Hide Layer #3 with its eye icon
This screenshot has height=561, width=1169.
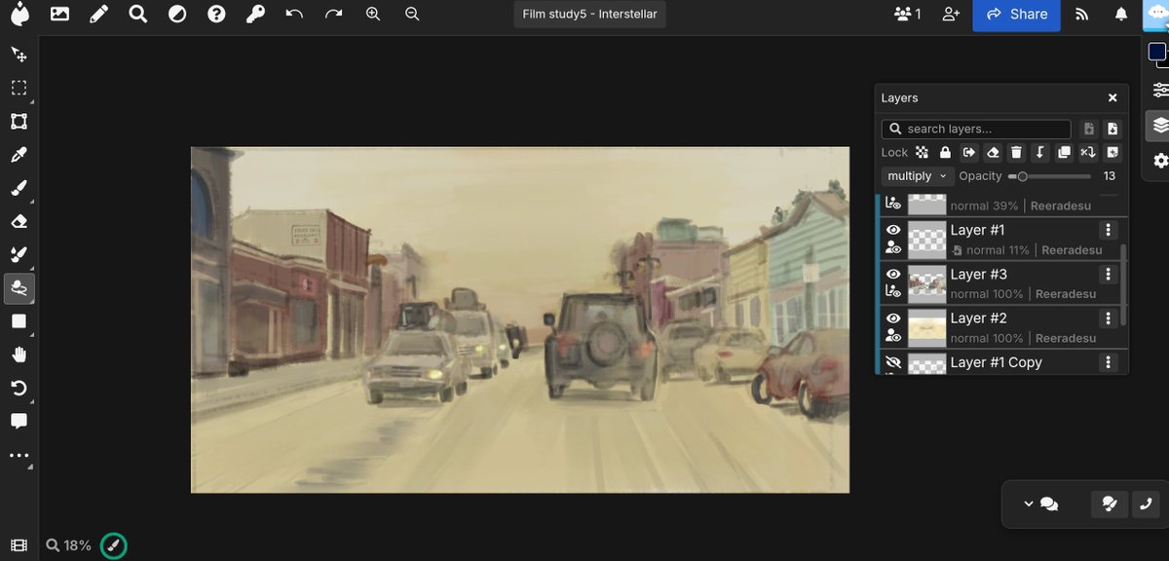(893, 275)
